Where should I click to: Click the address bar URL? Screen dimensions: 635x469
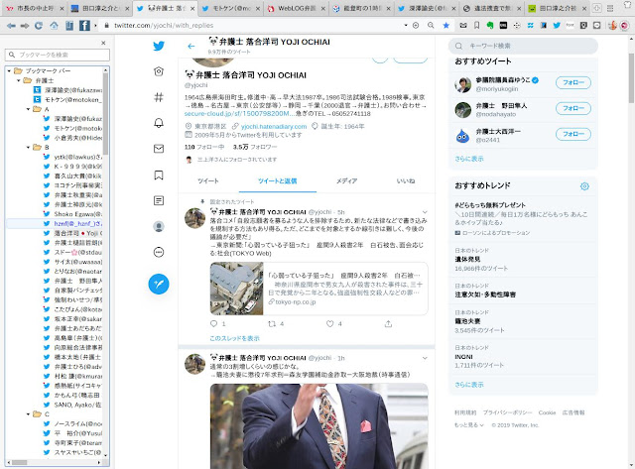tap(163, 26)
